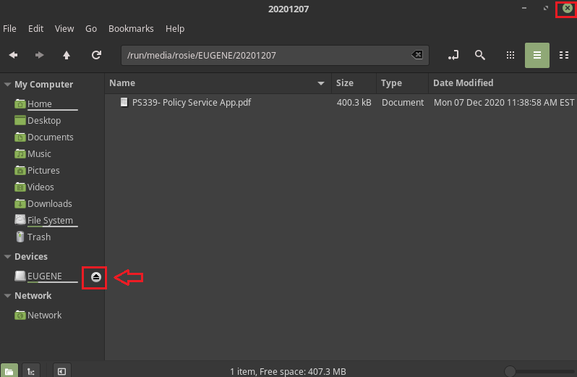Collapse the My Computer section
The width and height of the screenshot is (577, 377).
[7, 85]
